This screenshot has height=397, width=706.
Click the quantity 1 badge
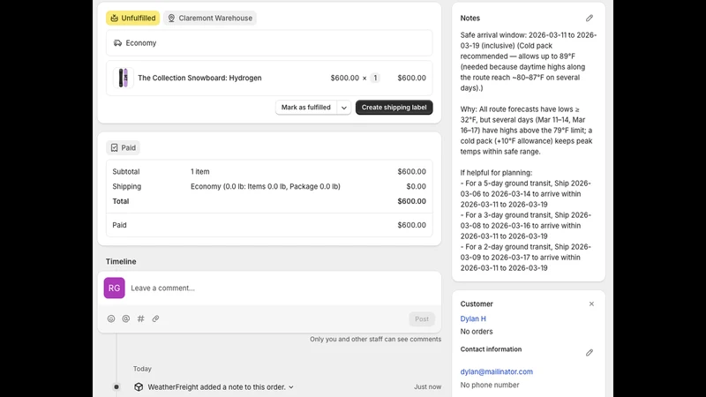pyautogui.click(x=375, y=78)
